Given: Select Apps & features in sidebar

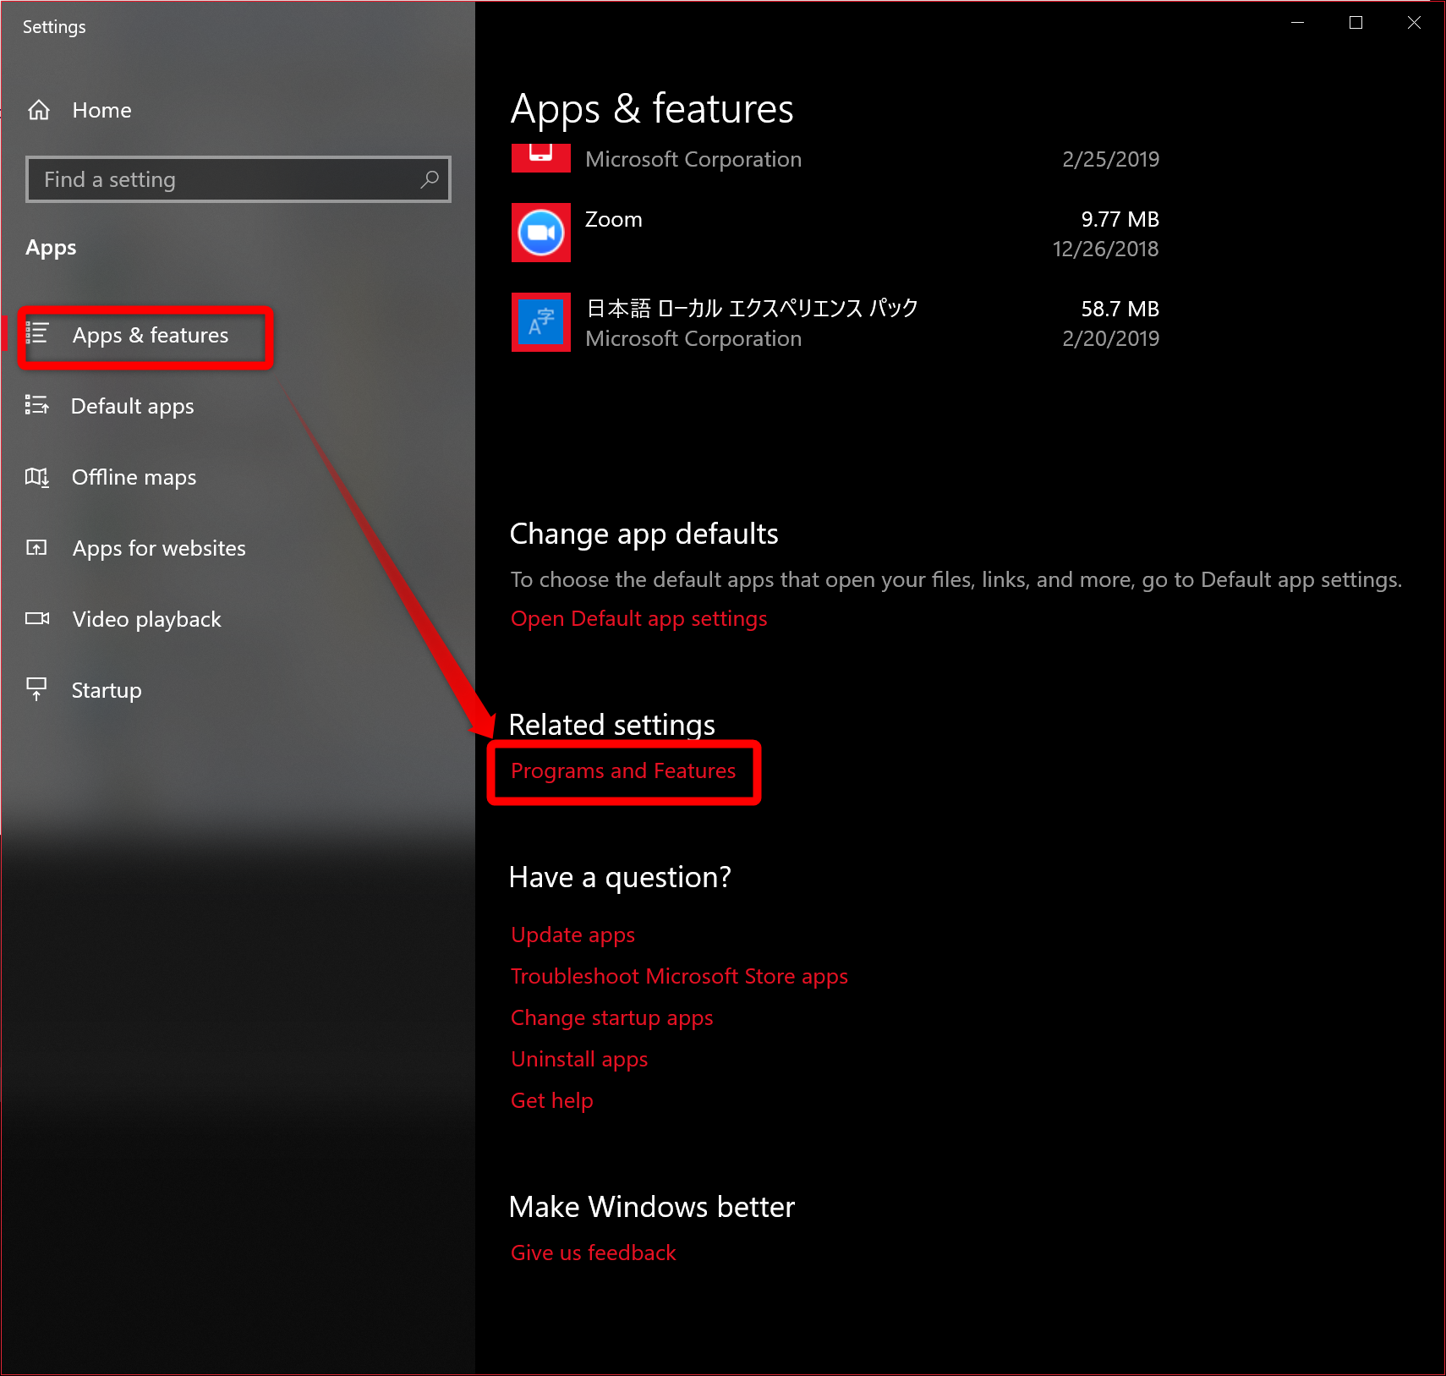Looking at the screenshot, I should (151, 335).
